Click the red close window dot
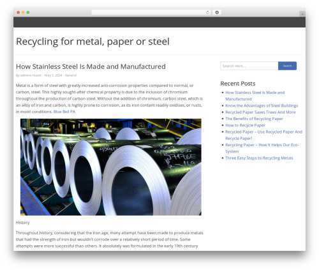The height and width of the screenshot is (270, 319). point(19,12)
